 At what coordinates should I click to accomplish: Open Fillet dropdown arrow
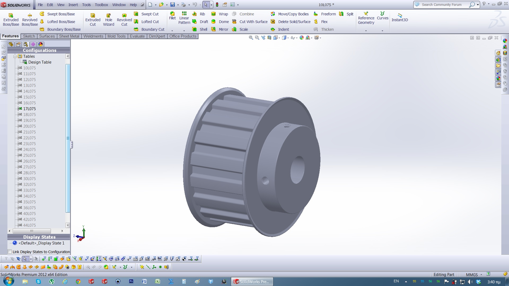[x=172, y=31]
